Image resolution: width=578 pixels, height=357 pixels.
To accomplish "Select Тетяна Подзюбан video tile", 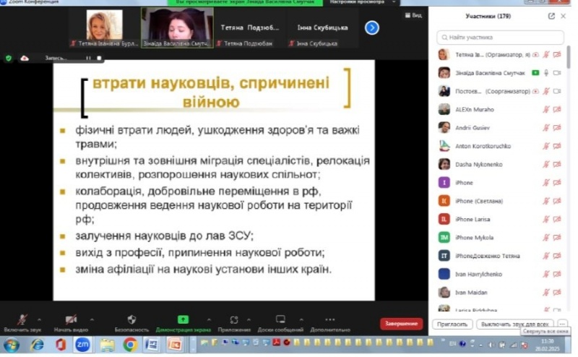I will pyautogui.click(x=249, y=28).
